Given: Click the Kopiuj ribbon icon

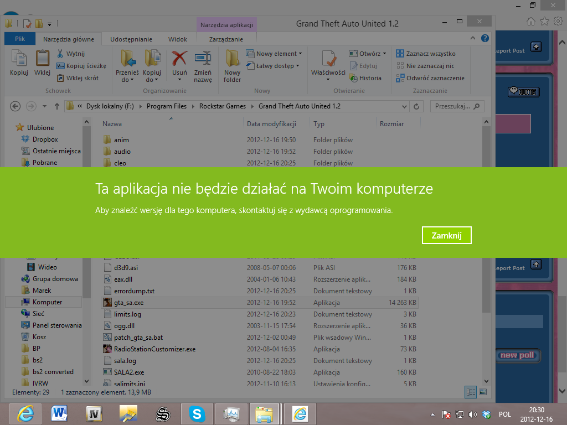Looking at the screenshot, I should click(x=19, y=62).
